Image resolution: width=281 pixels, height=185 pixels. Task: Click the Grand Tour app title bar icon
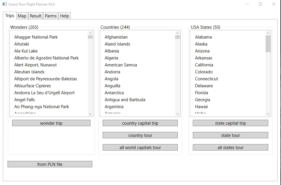[x=4, y=4]
